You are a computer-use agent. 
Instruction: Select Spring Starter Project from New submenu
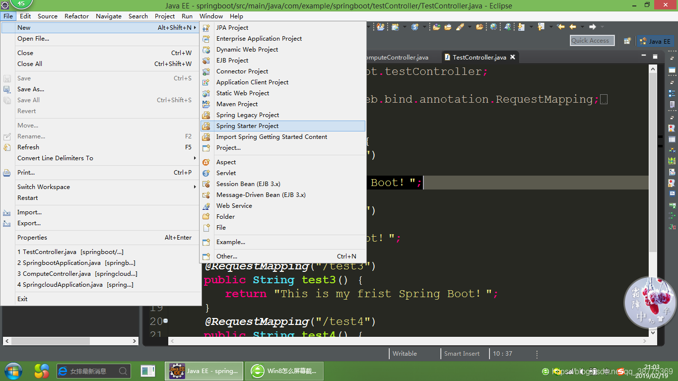point(283,126)
